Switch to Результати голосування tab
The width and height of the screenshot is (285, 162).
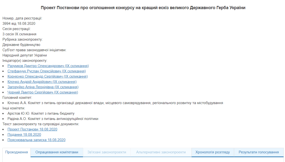pyautogui.click(x=259, y=152)
